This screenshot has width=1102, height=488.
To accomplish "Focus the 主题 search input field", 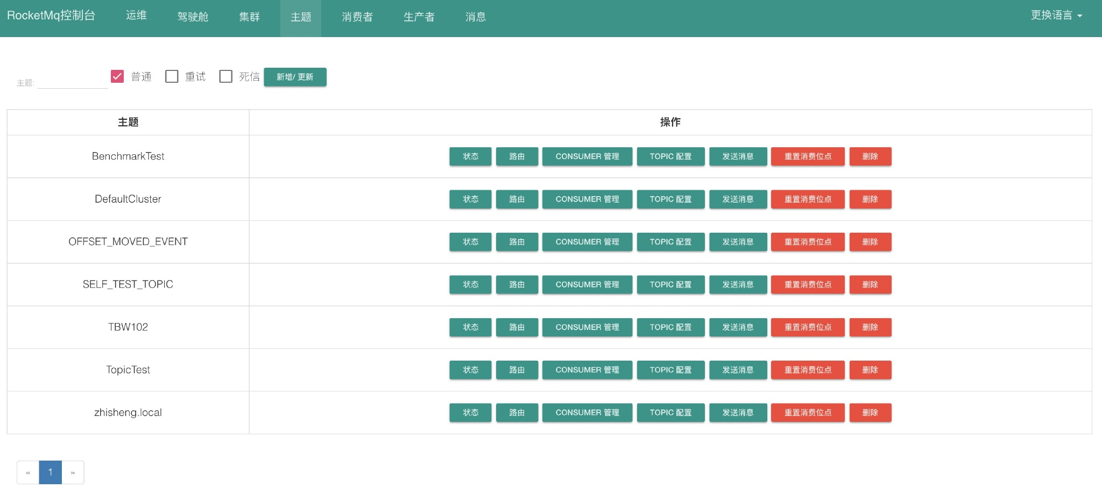I will [x=73, y=81].
